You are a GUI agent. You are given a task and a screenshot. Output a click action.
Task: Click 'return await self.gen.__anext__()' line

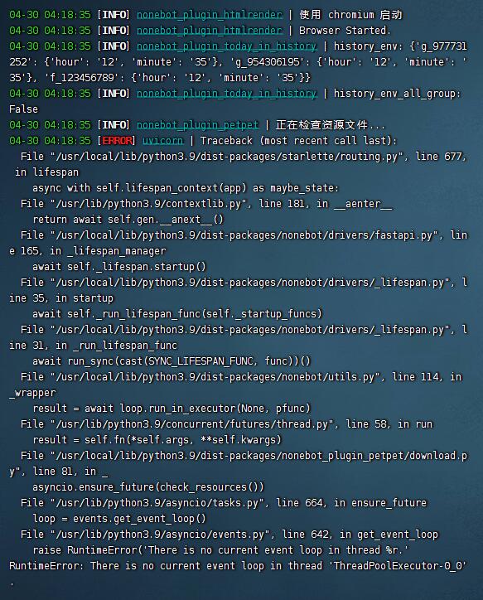coord(128,220)
